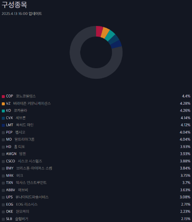
Task: Click the gray swatch beside EOG
Action: (x=3, y=205)
